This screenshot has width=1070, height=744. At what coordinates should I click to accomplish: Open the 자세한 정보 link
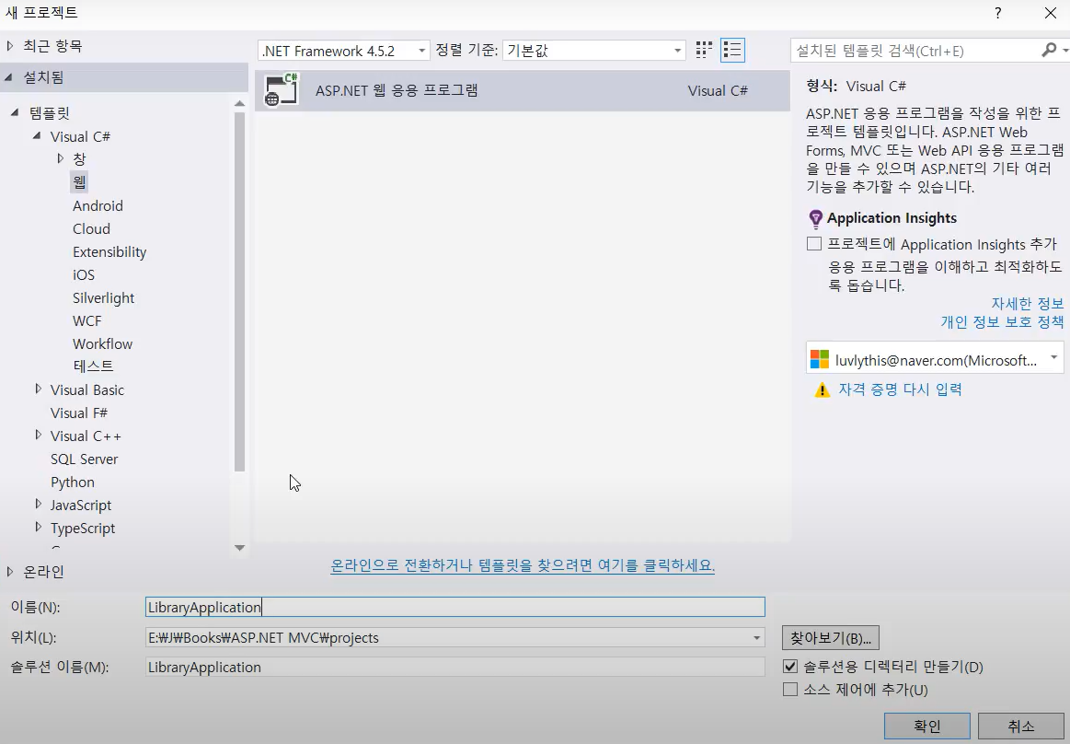(1027, 303)
